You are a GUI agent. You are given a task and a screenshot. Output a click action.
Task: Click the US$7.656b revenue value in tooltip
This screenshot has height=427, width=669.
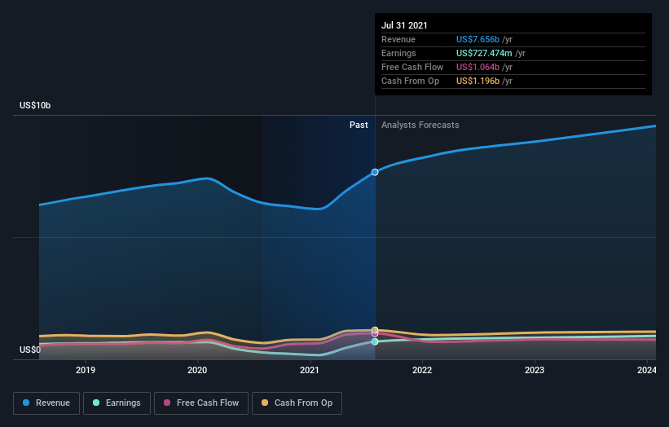coord(478,39)
